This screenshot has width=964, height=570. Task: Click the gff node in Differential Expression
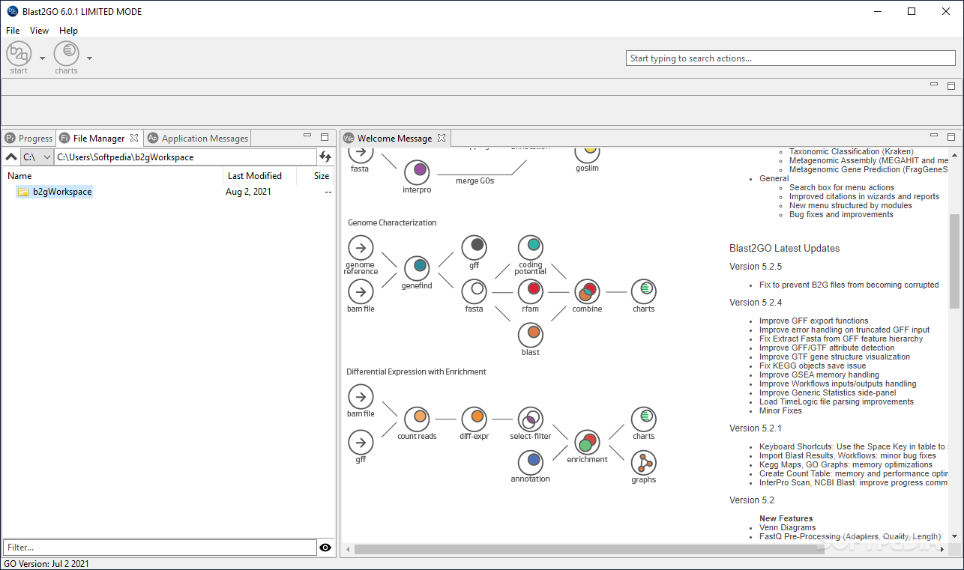point(361,442)
